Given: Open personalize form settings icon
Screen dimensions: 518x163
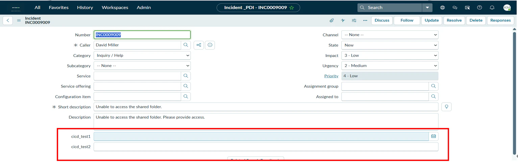Looking at the screenshot, I should point(354,21).
